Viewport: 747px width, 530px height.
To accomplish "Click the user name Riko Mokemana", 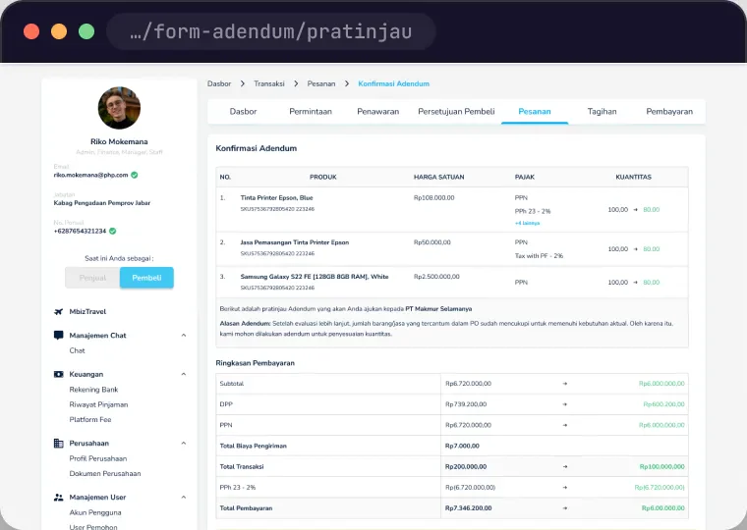I will [119, 141].
